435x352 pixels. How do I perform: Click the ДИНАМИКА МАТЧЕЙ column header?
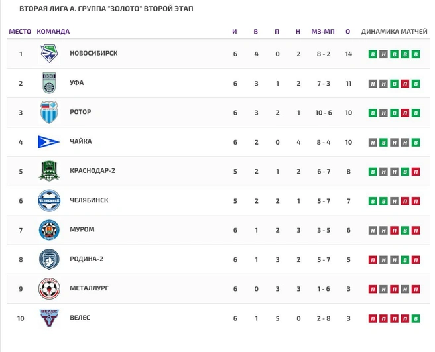pyautogui.click(x=394, y=32)
